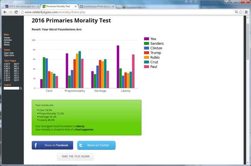Click the purple You legend swatch
Screen dimensions: 251x166
tap(147, 39)
